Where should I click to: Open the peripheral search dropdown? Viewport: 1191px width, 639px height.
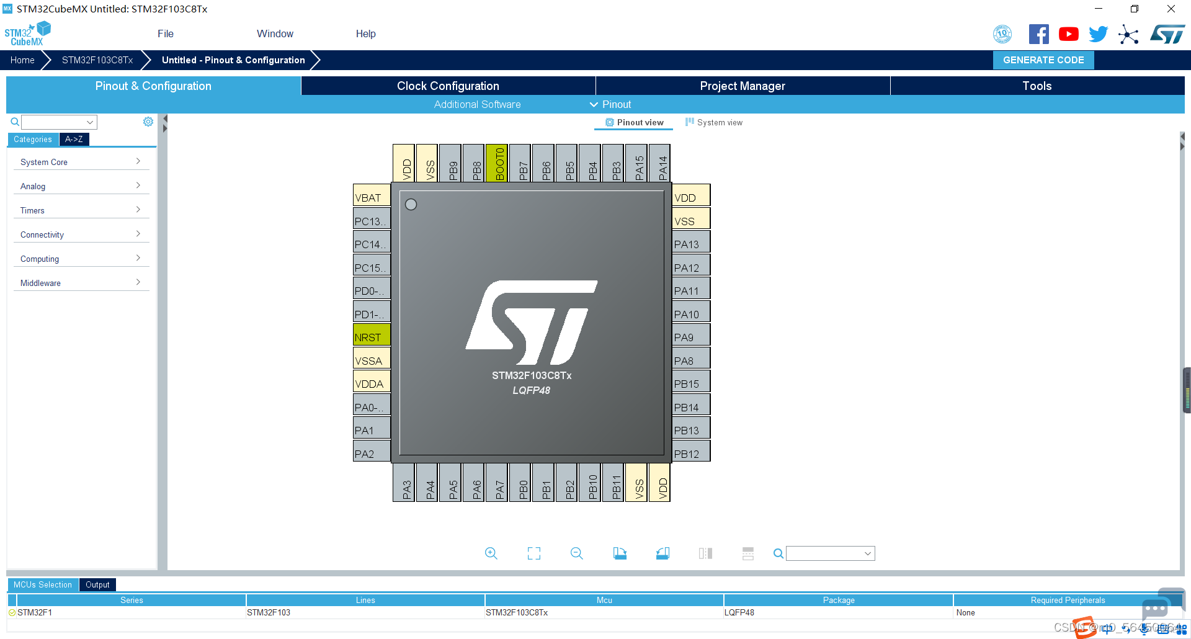[90, 122]
